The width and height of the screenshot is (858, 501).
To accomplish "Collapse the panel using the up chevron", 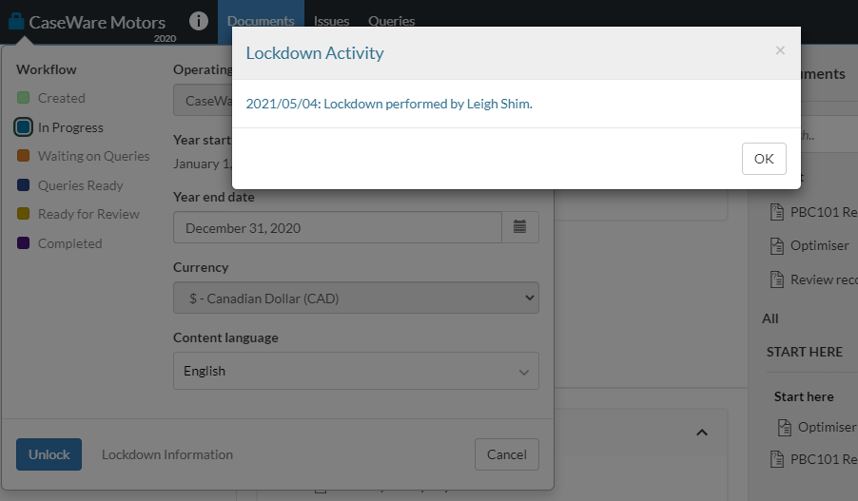I will (702, 433).
